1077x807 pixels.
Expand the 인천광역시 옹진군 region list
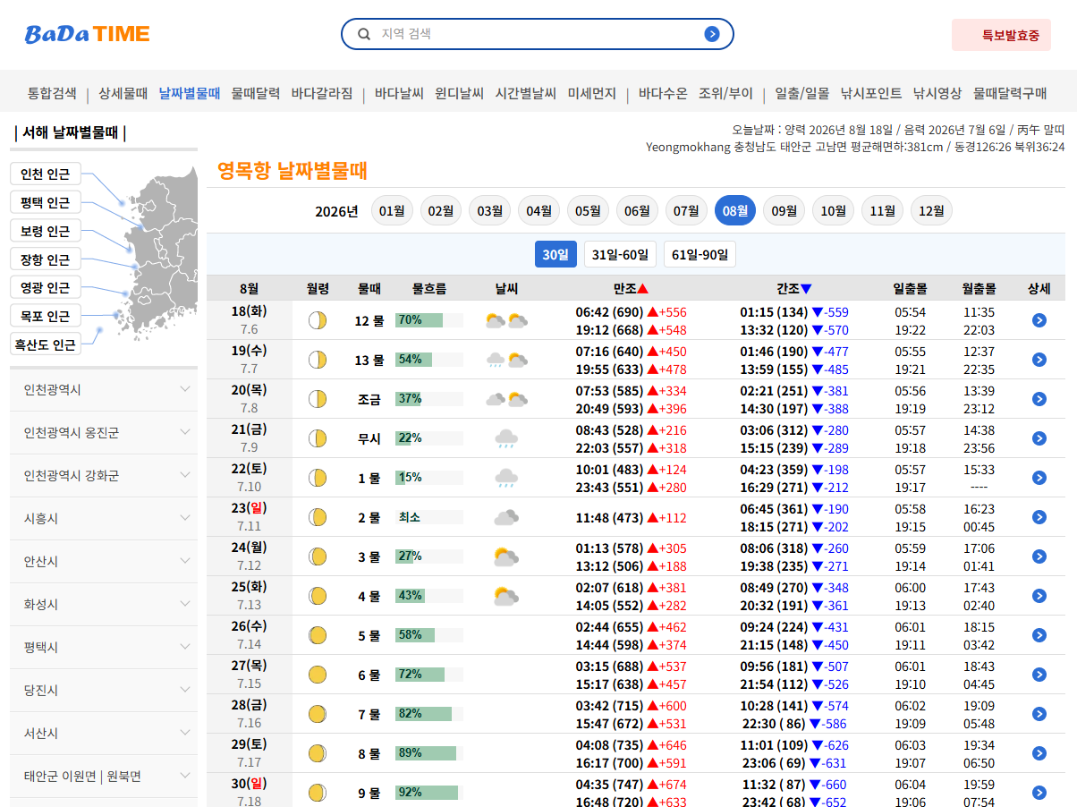pos(104,433)
